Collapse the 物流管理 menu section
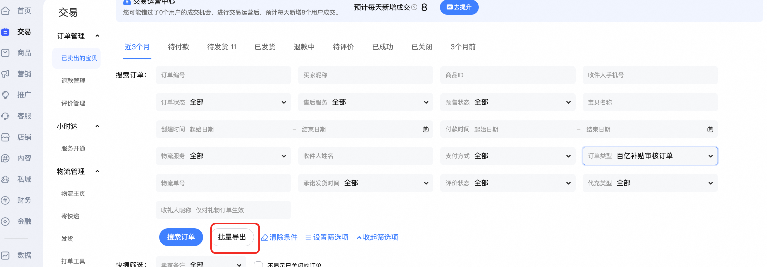This screenshot has height=267, width=767. 97,171
